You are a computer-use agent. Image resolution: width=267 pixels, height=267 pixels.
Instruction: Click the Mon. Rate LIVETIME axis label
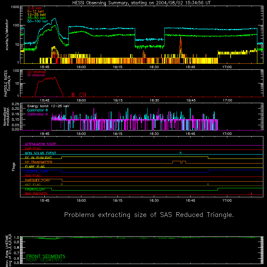click(x=8, y=251)
